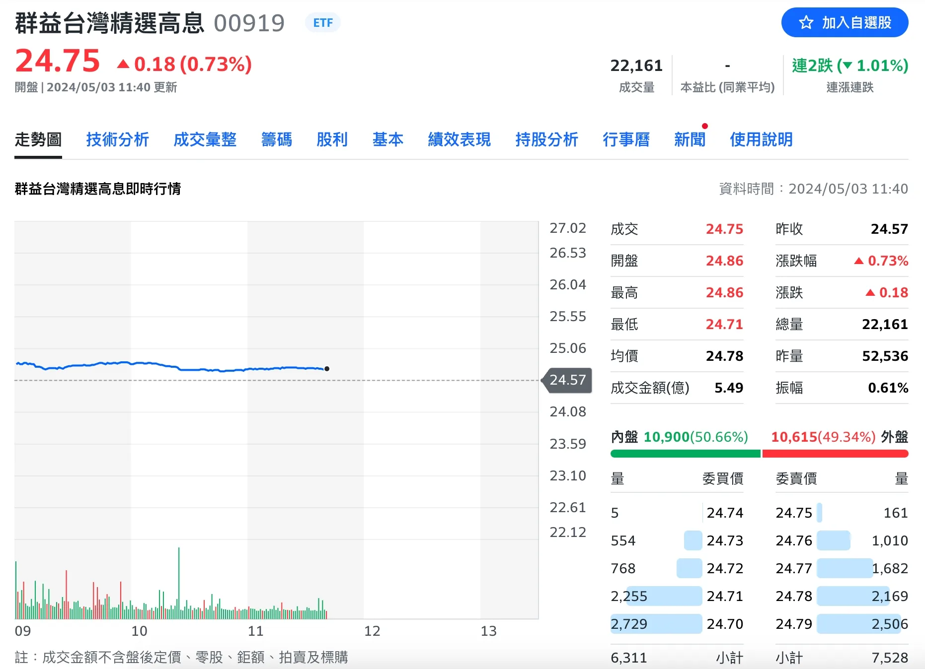Viewport: 925px width, 669px height.
Task: Click the ask volume 2,169 bar
Action: click(853, 596)
